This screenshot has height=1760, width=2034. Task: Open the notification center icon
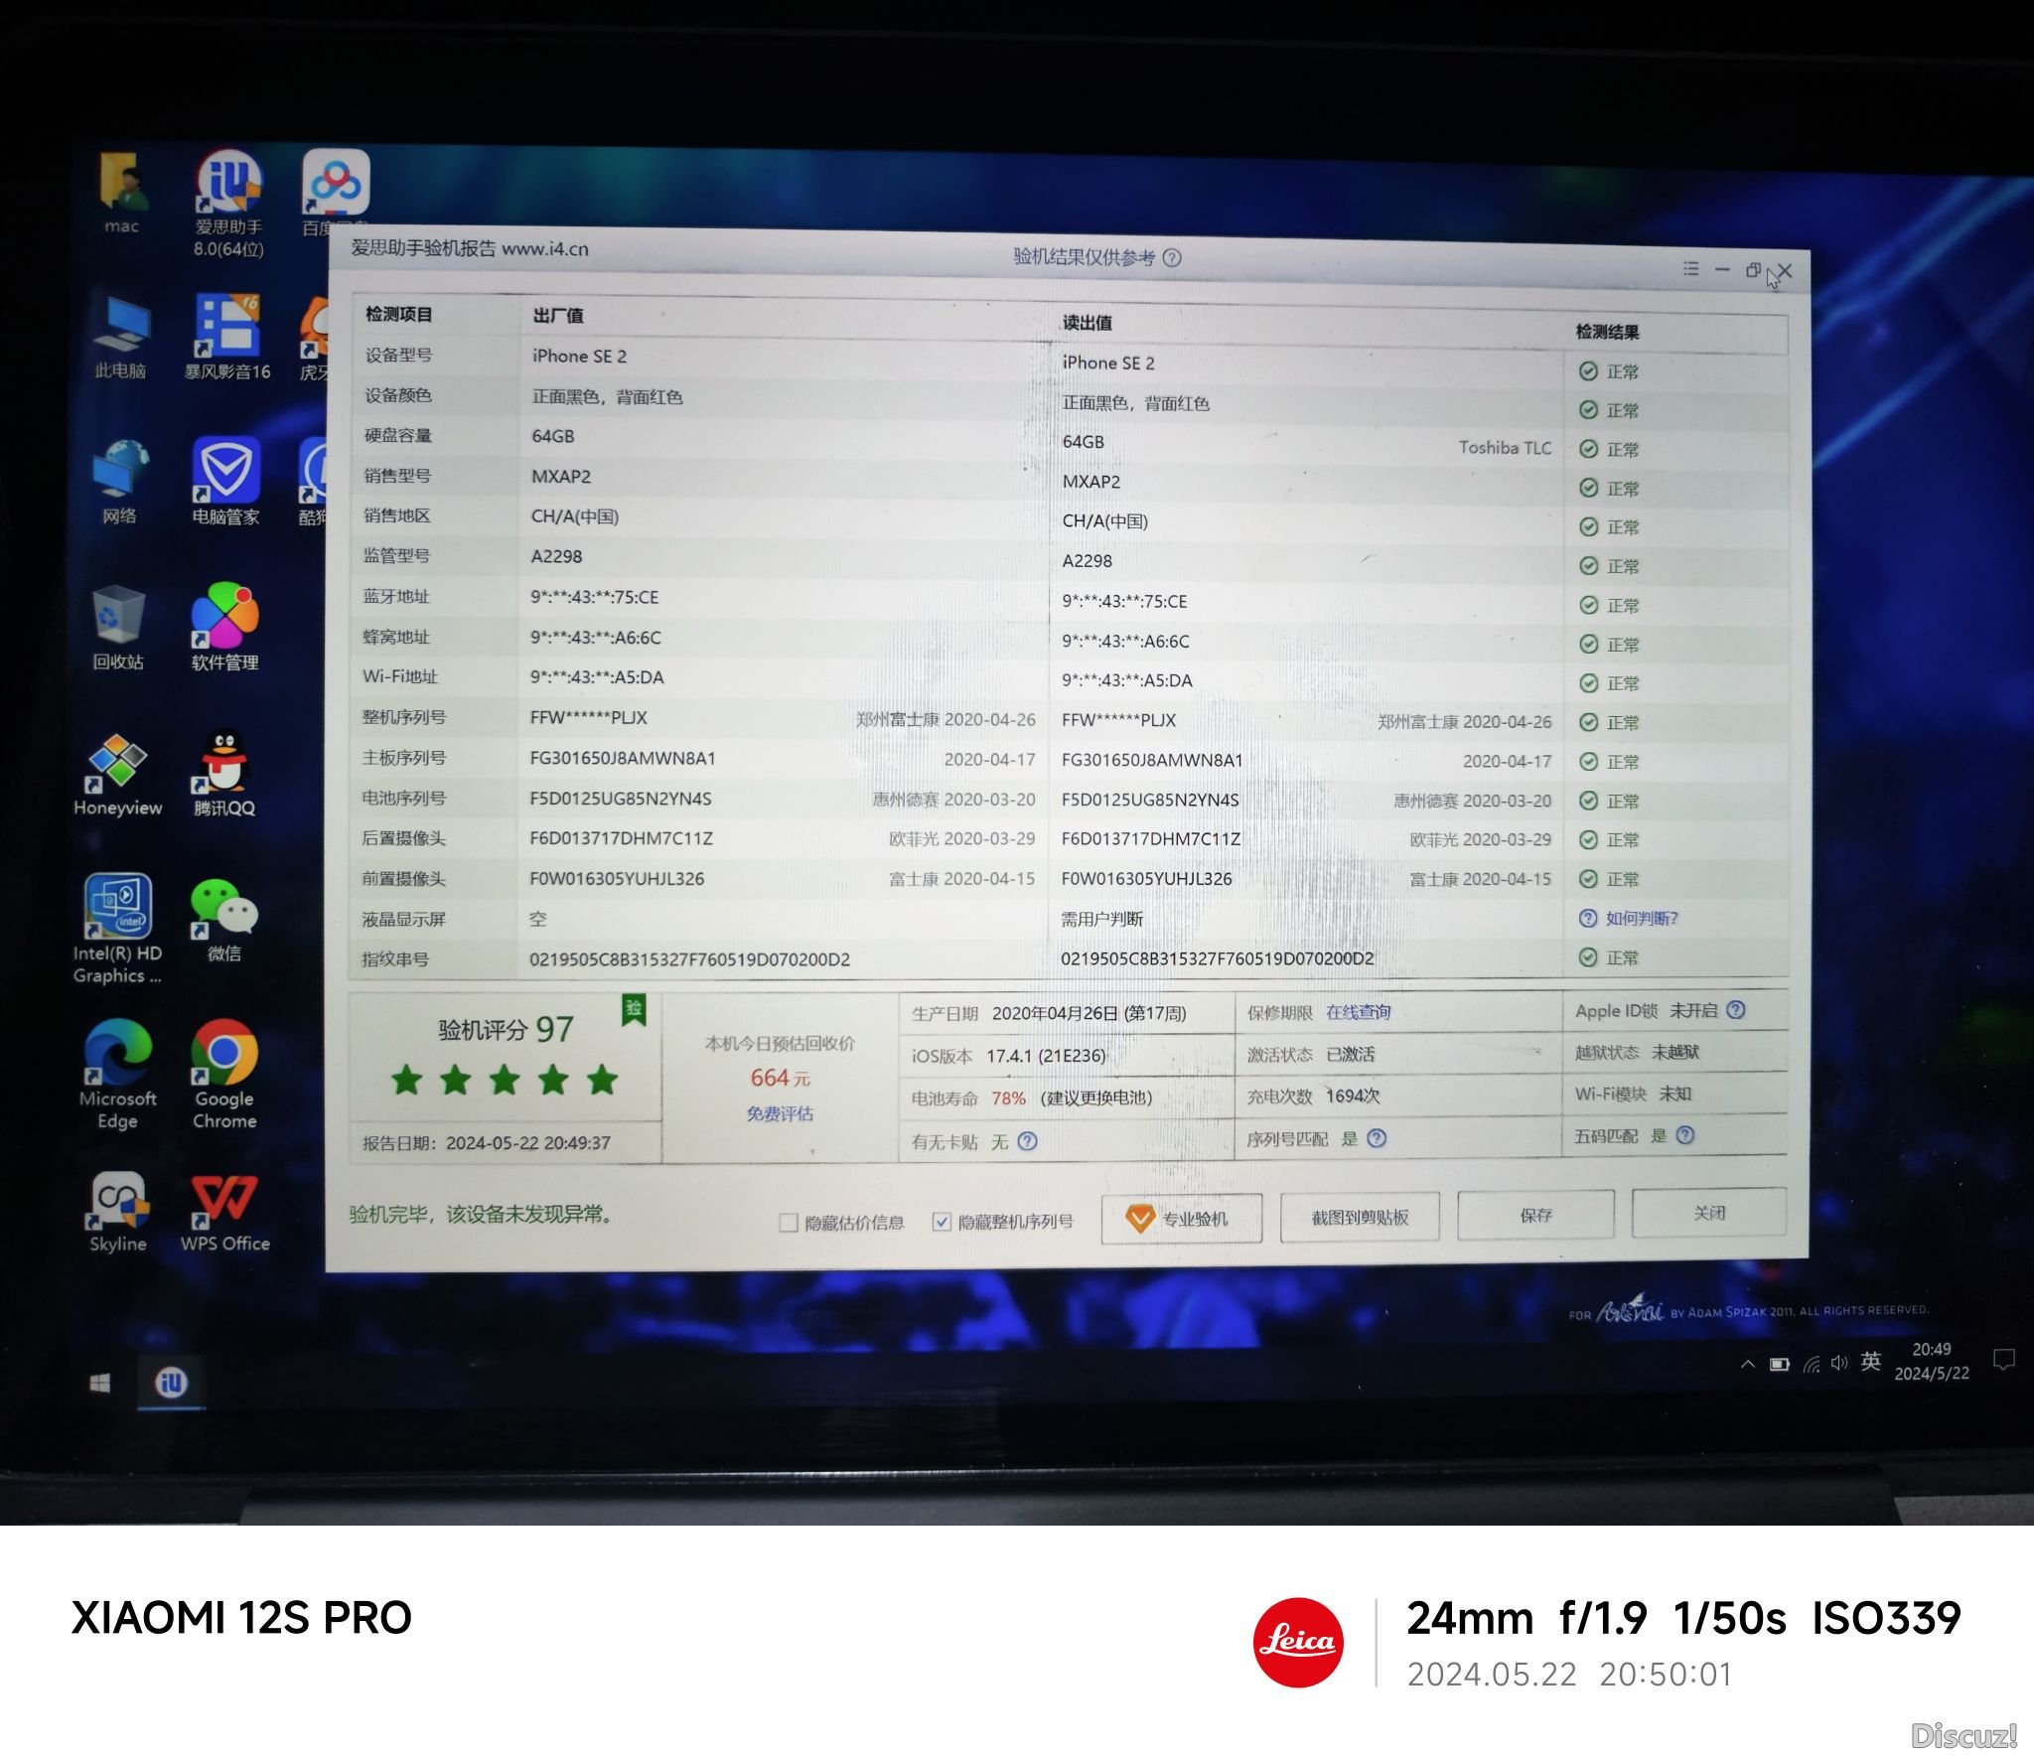click(x=2004, y=1359)
